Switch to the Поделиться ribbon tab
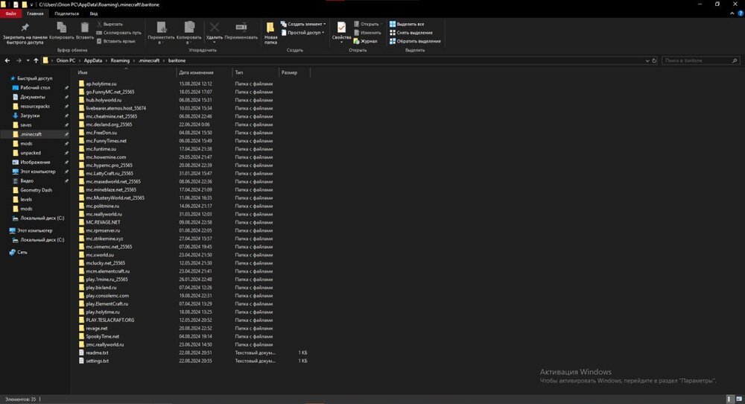This screenshot has height=404, width=745. 66,13
